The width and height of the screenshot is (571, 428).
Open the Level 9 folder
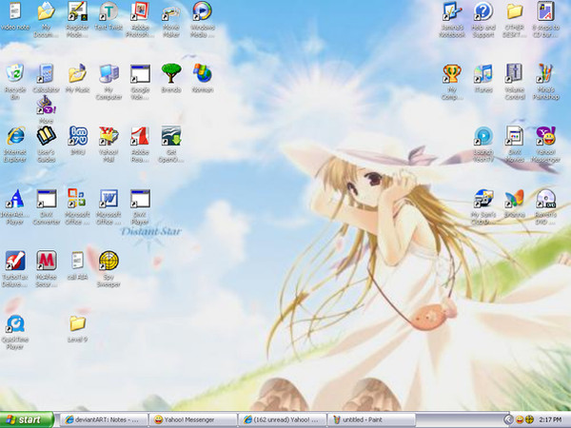[77, 324]
